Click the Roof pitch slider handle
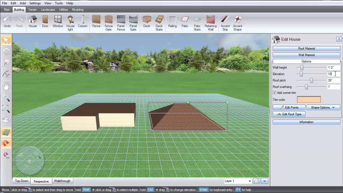 click(311, 80)
